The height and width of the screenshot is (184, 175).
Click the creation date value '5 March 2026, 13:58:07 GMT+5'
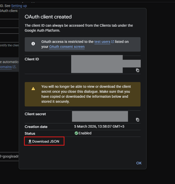point(99,126)
